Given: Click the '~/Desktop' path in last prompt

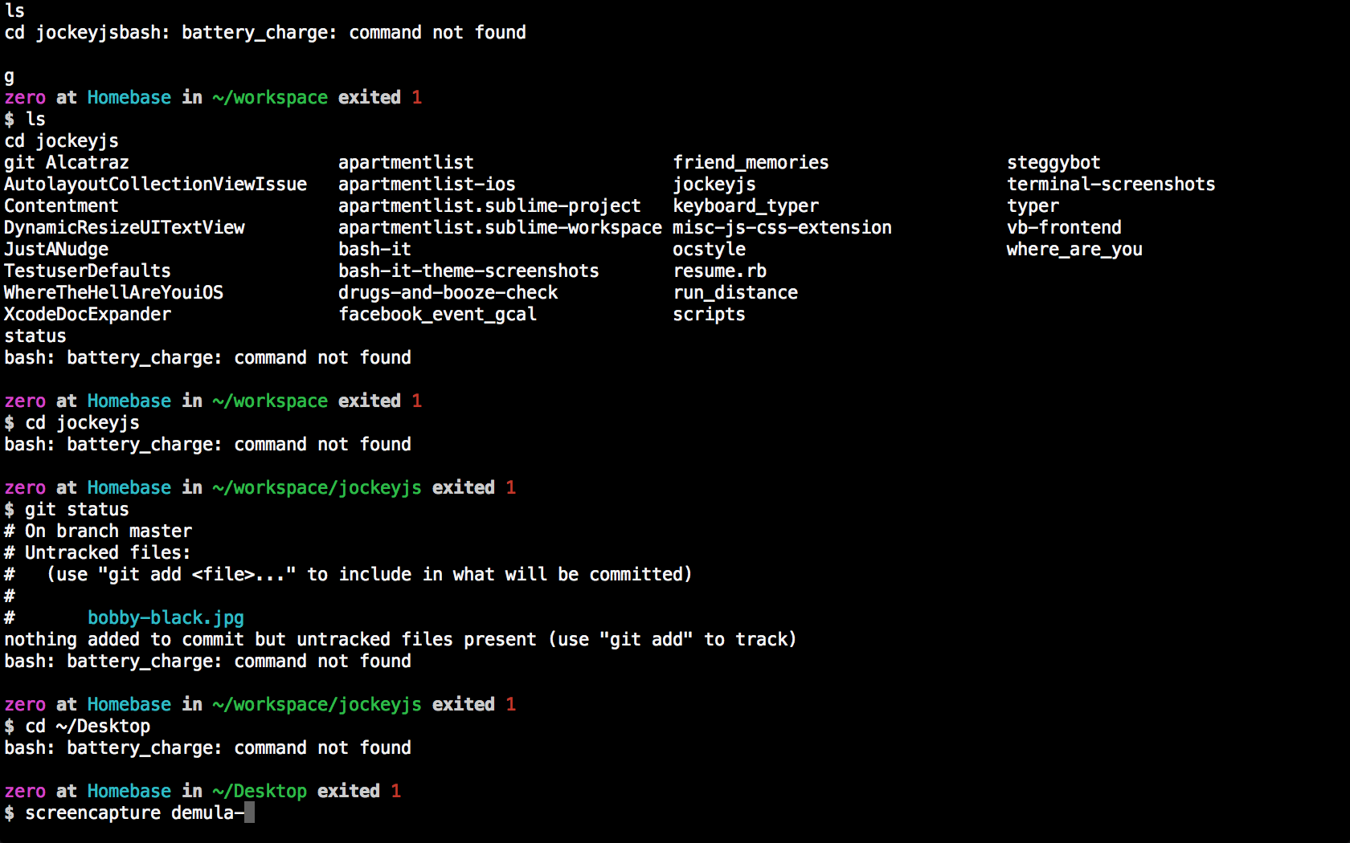Looking at the screenshot, I should tap(260, 792).
